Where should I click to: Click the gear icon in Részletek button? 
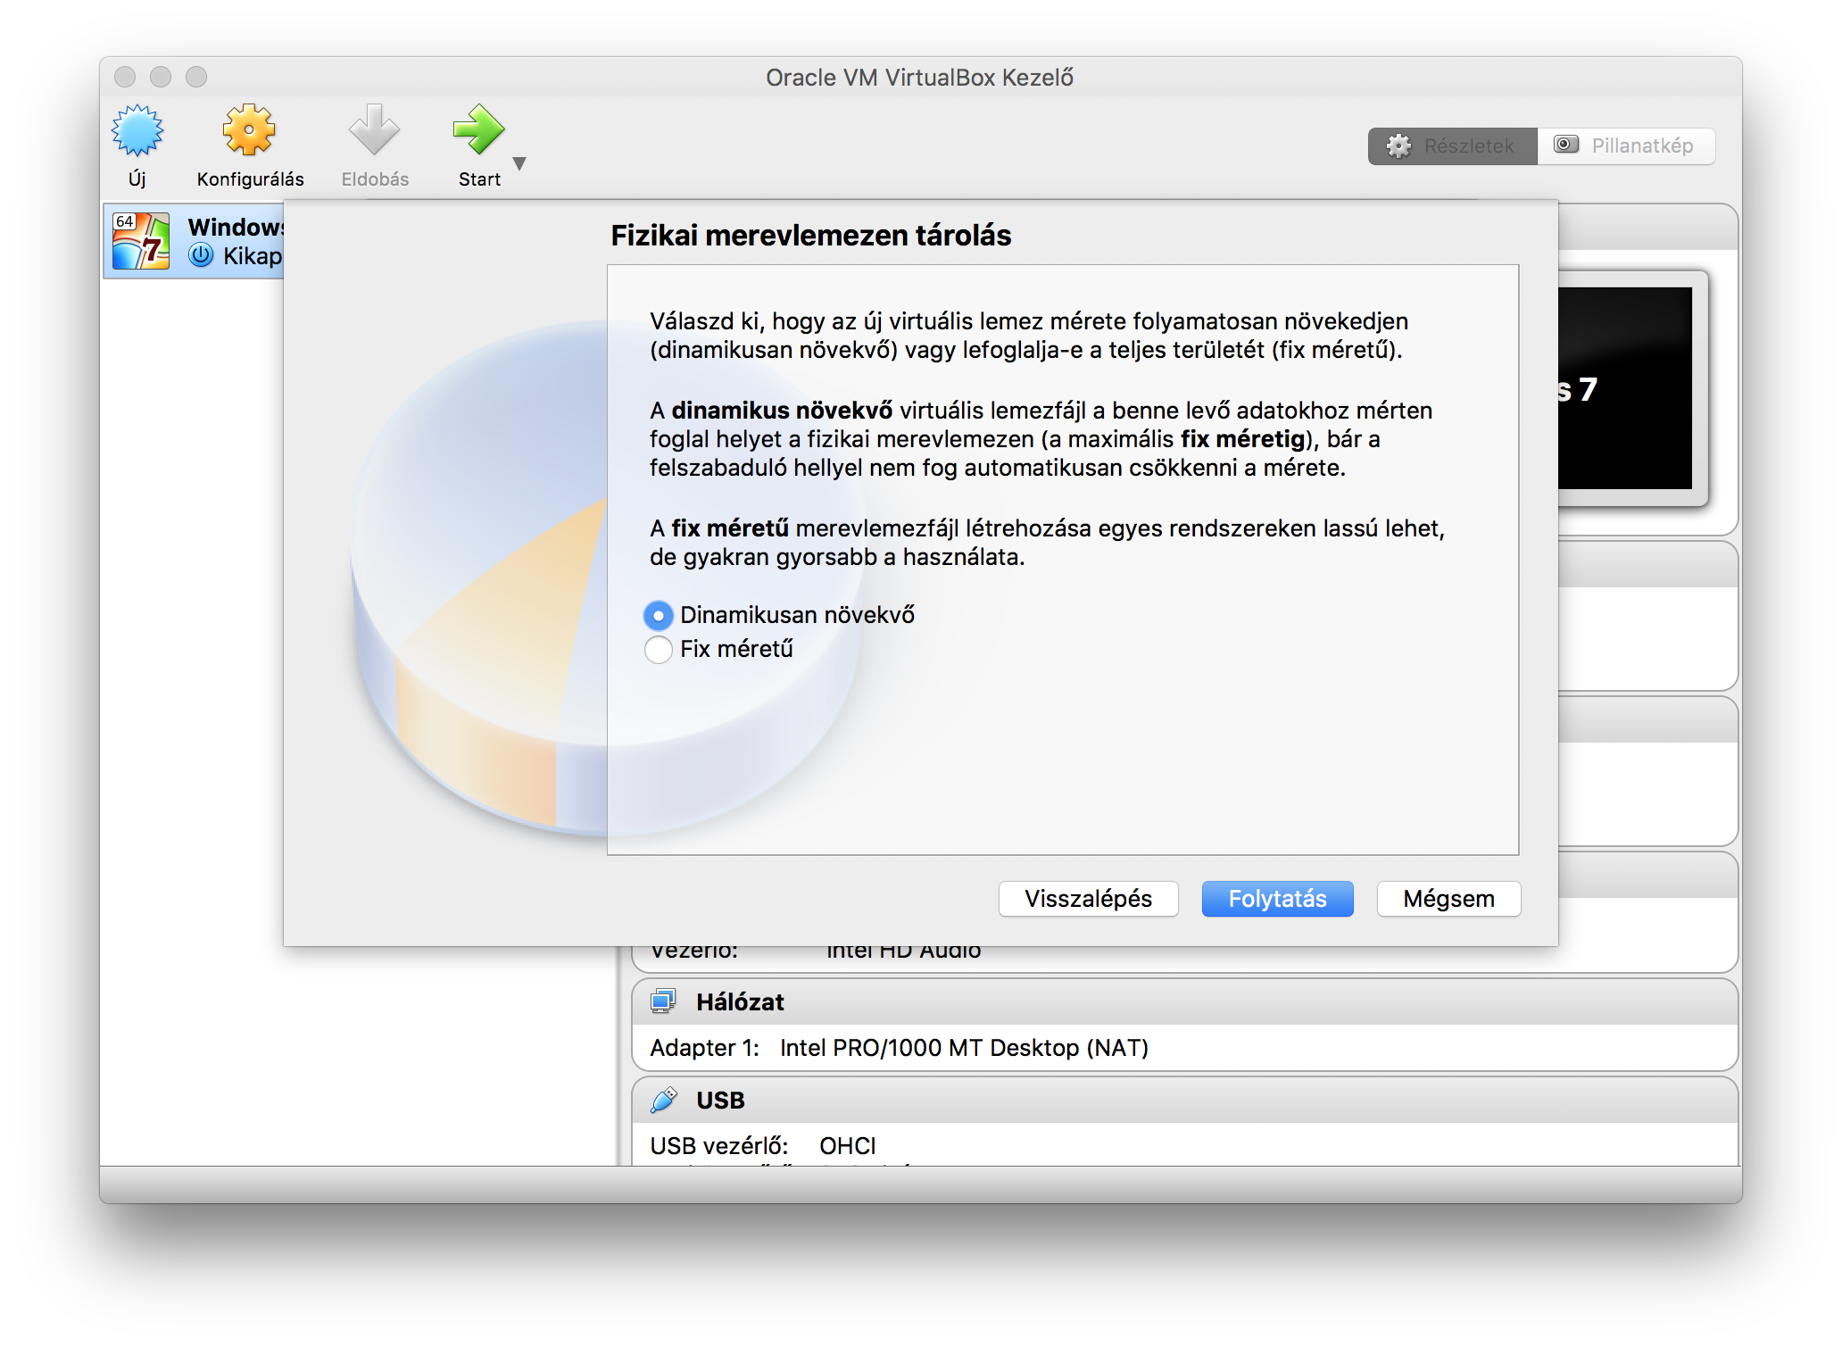tap(1398, 146)
